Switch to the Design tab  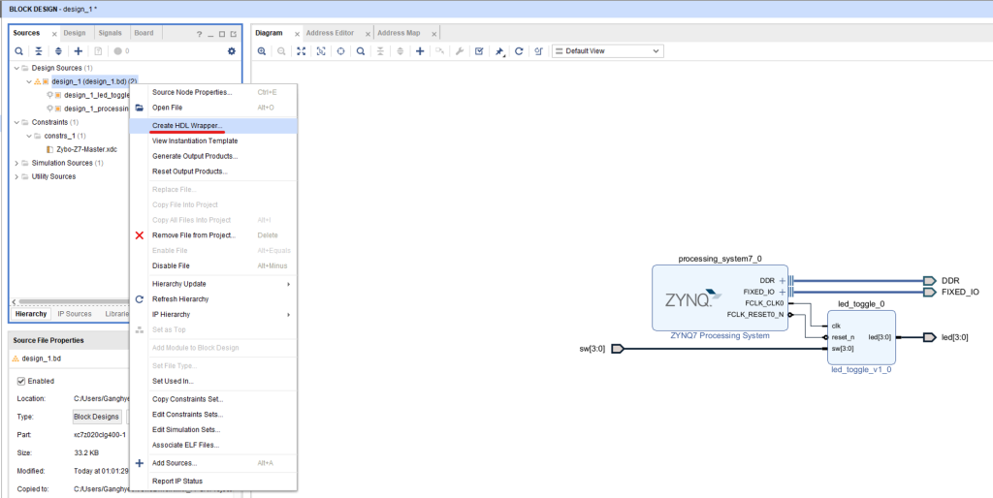point(74,33)
